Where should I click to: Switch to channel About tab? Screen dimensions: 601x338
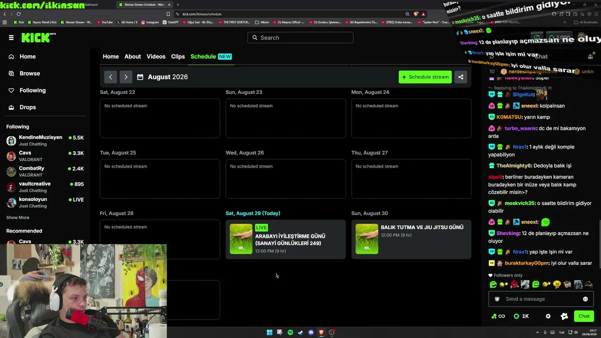click(132, 56)
